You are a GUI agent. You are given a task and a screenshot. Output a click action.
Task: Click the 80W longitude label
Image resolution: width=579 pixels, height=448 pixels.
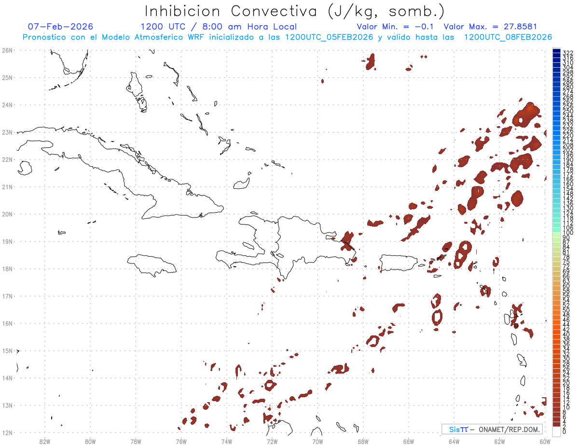click(x=90, y=441)
